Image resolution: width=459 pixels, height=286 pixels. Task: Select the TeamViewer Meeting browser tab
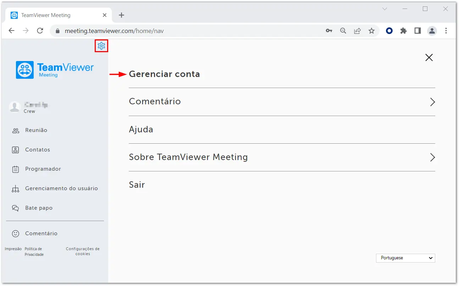(59, 15)
